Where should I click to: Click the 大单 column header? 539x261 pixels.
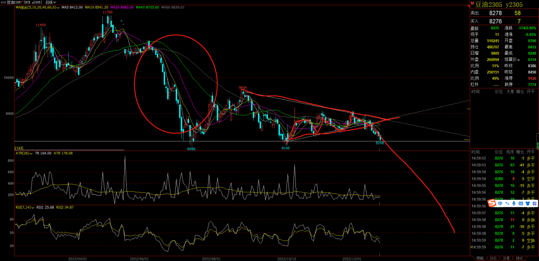[510, 92]
